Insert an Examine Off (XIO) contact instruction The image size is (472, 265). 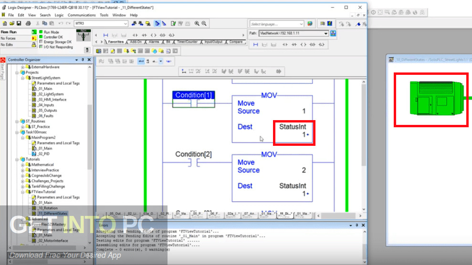click(144, 35)
